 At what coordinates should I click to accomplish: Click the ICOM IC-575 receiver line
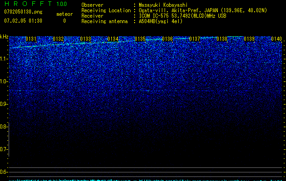(x=182, y=16)
